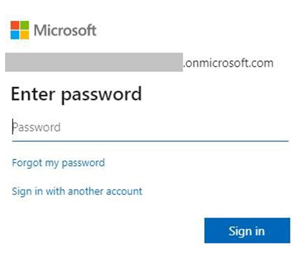Choose Sign in with another account
The image size is (294, 261).
(77, 192)
